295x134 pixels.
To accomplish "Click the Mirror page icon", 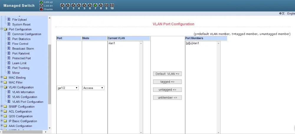I will tap(9, 72).
